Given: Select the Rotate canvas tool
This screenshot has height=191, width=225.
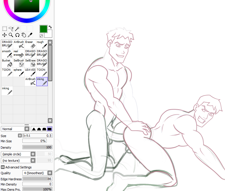Looking at the screenshot, I should [x=17, y=35].
